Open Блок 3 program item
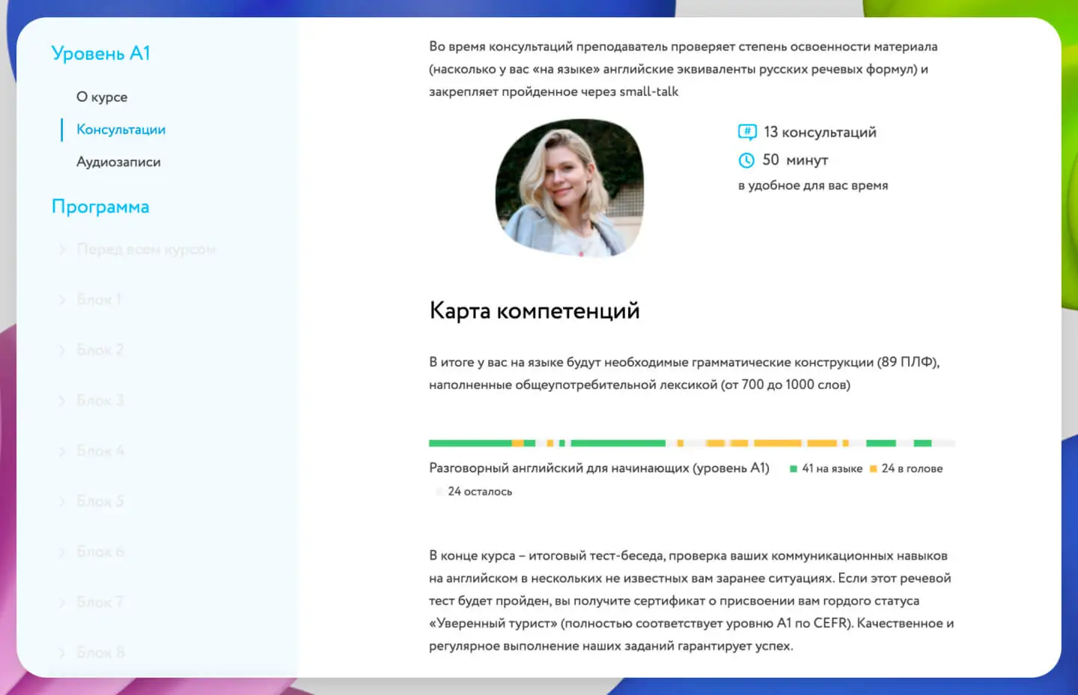 click(x=100, y=400)
